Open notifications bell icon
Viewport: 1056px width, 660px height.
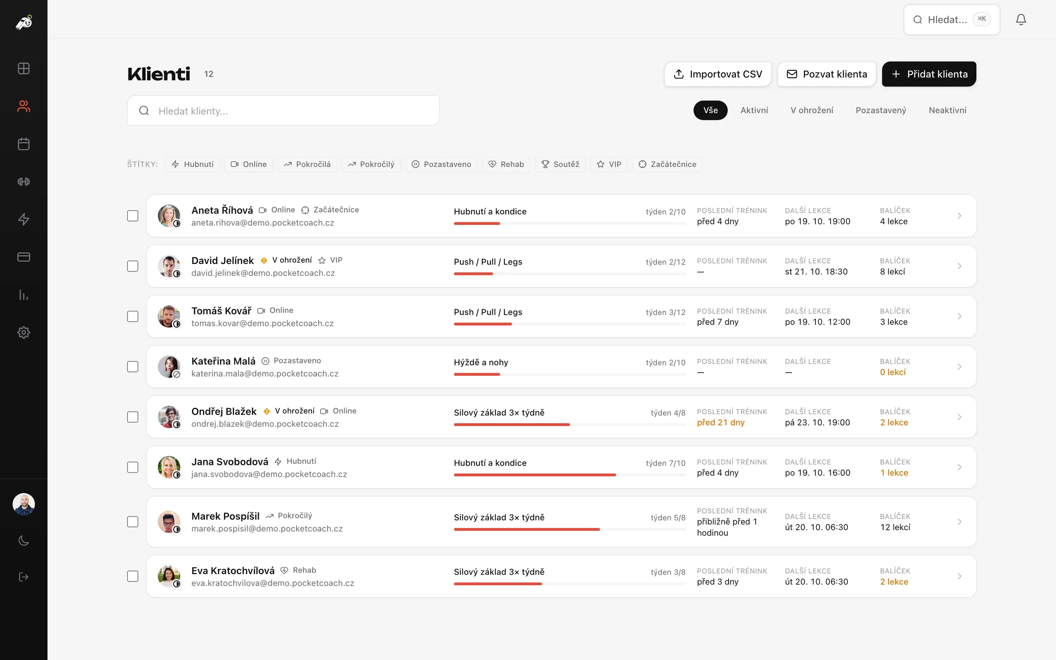tap(1021, 19)
